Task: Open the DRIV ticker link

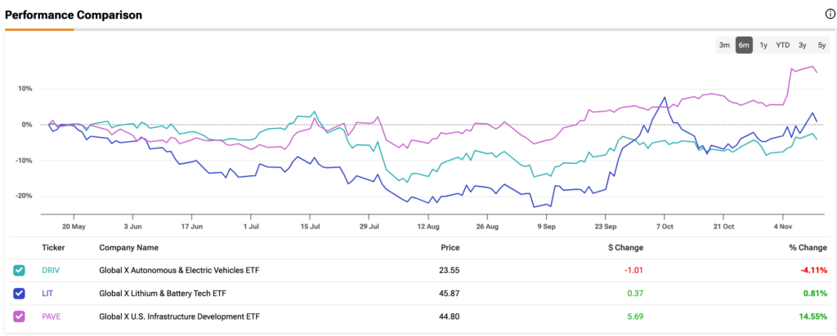Action: coord(51,271)
